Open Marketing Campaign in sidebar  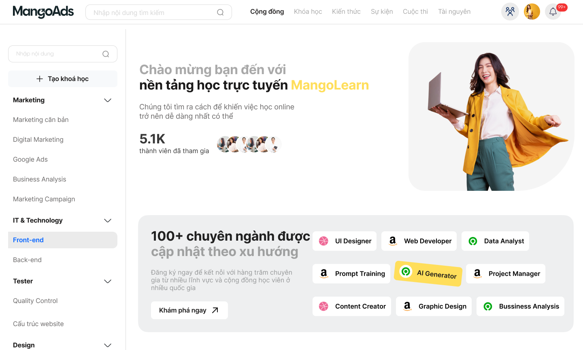[44, 199]
